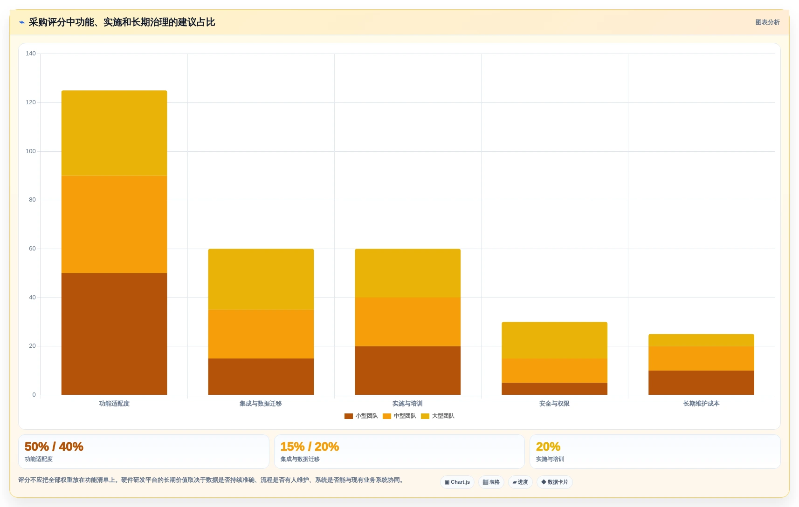
Task: Click the 表格 tag chip
Action: 491,482
